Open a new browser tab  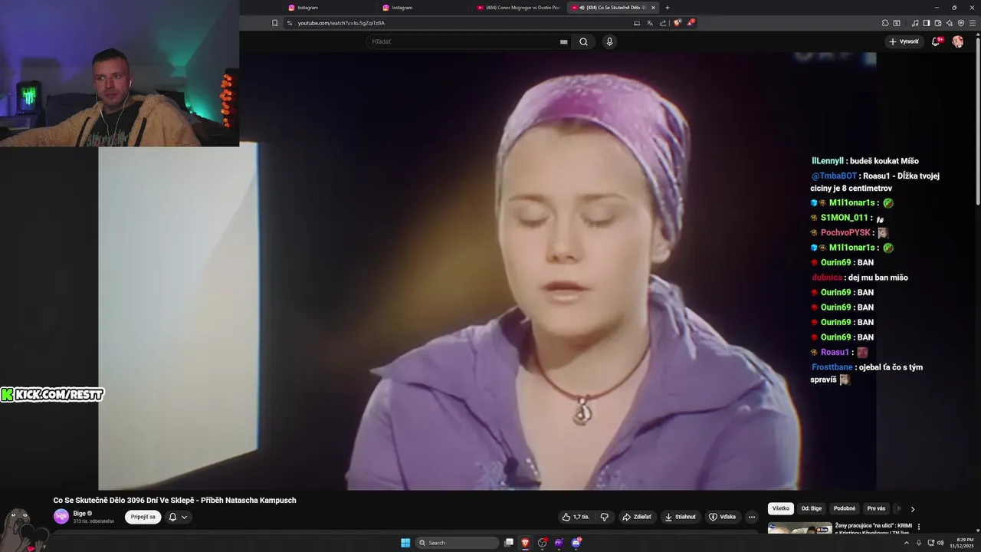[x=667, y=8]
